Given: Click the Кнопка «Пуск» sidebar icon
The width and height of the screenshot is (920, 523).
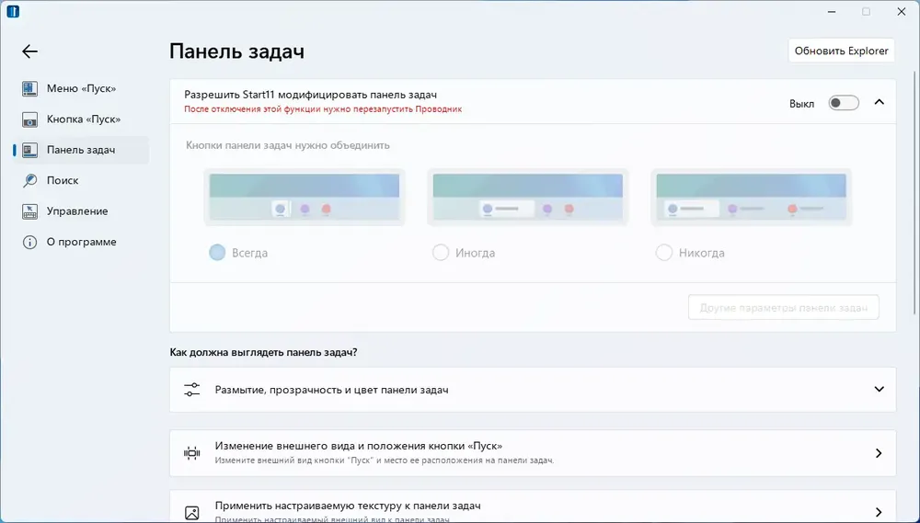Looking at the screenshot, I should (30, 119).
